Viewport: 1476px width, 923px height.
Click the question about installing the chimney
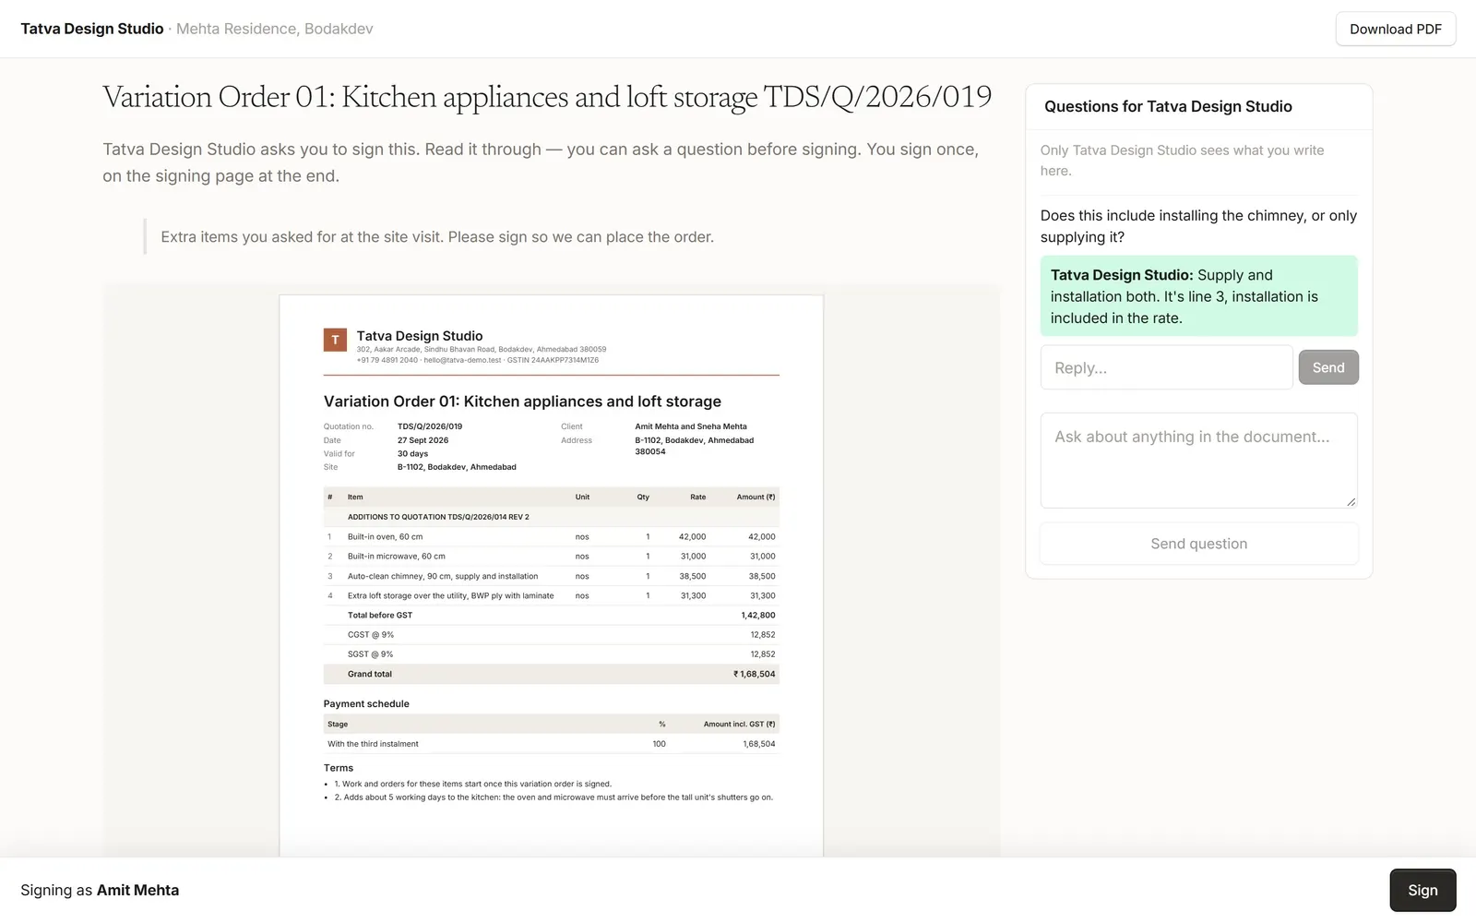click(1198, 226)
